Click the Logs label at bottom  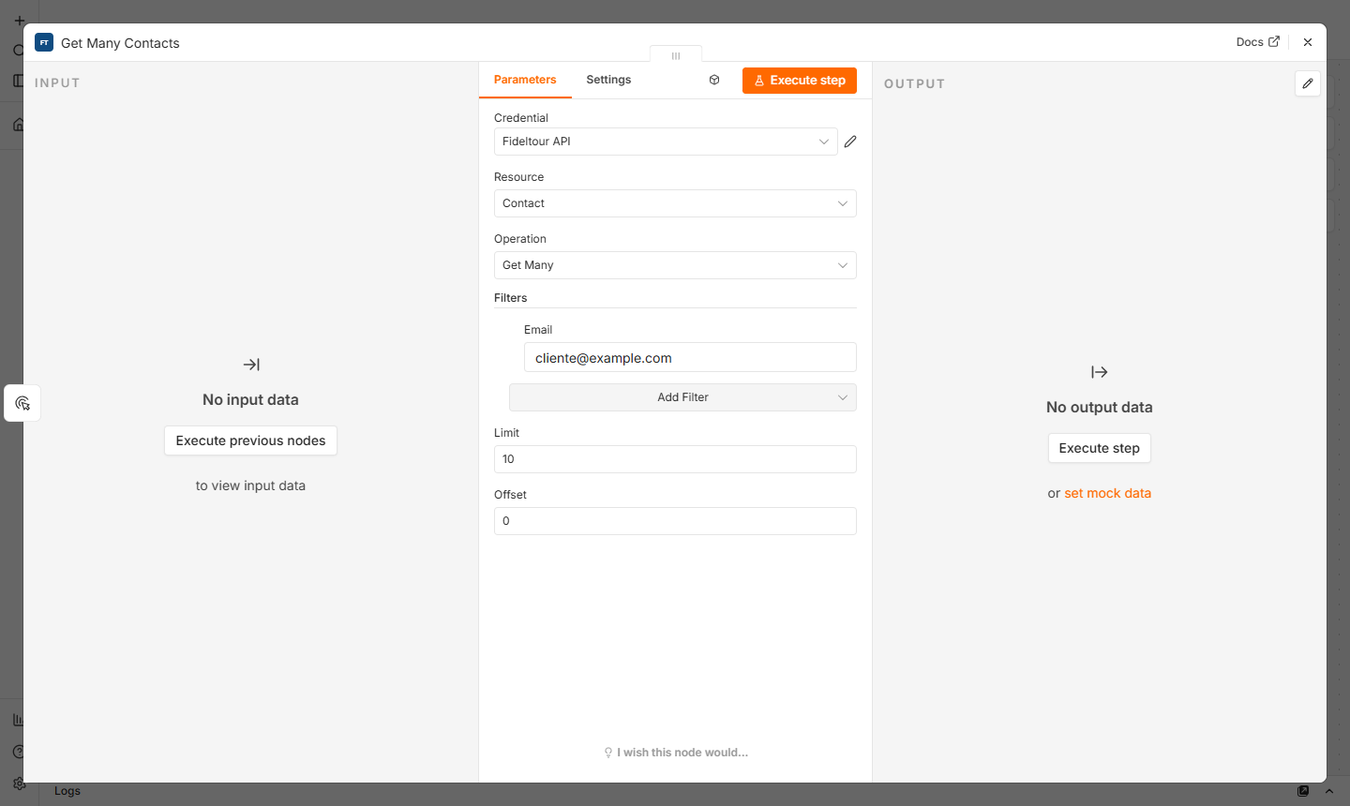(67, 791)
